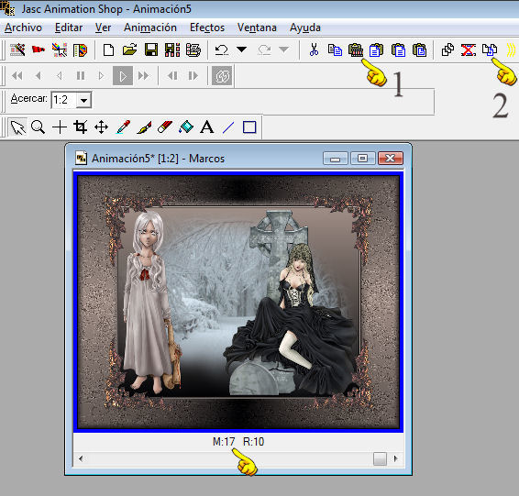
Task: Open the Archivo menu
Action: point(23,28)
